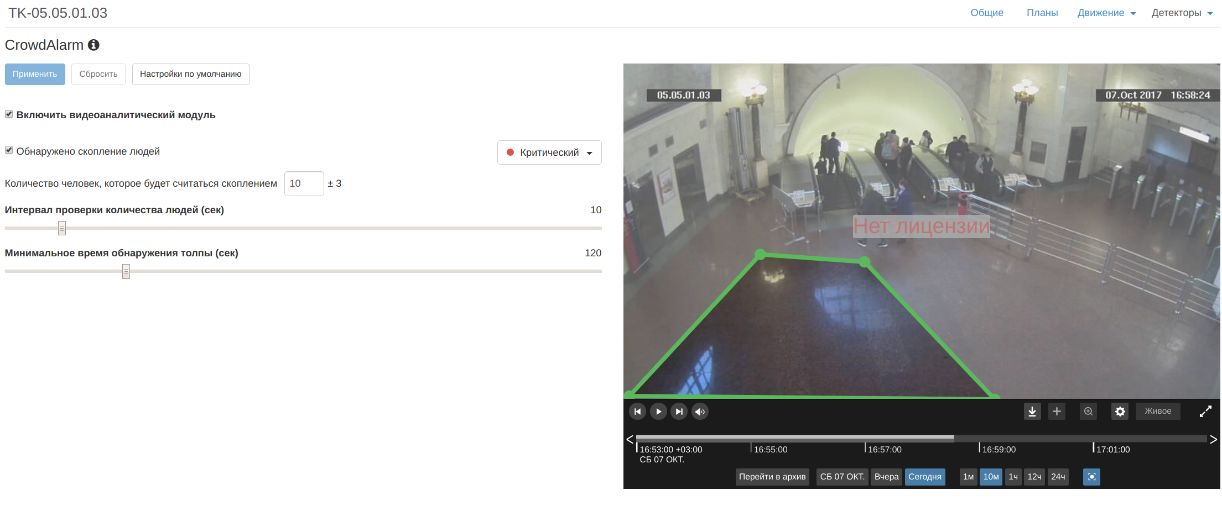Select the Сегодня button

[x=925, y=477]
